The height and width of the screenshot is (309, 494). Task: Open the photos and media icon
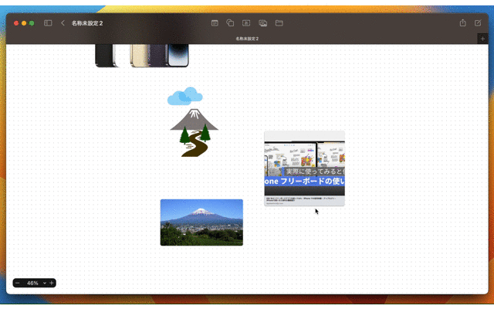(262, 23)
